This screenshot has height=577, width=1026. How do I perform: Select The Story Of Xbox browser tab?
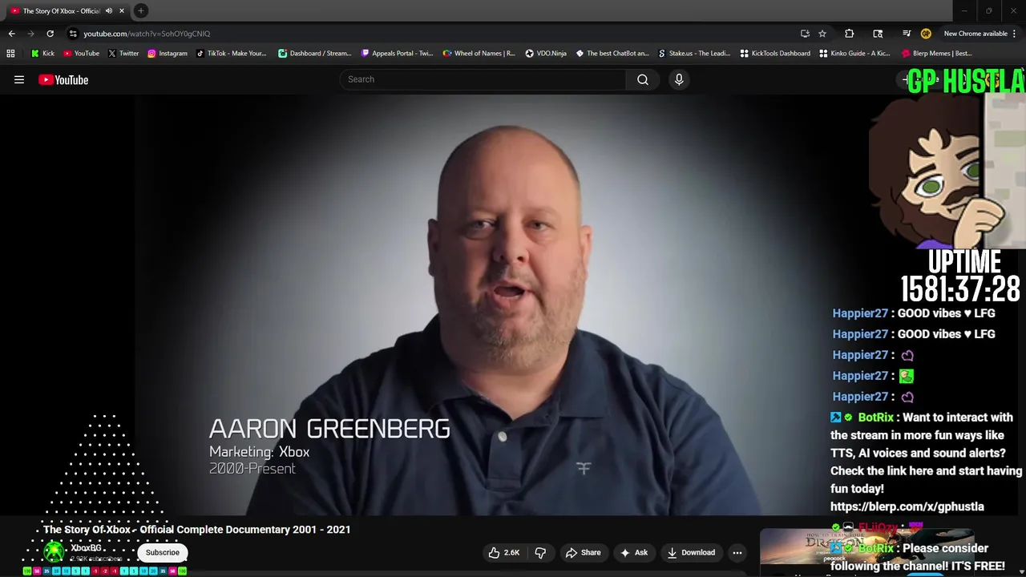(61, 11)
